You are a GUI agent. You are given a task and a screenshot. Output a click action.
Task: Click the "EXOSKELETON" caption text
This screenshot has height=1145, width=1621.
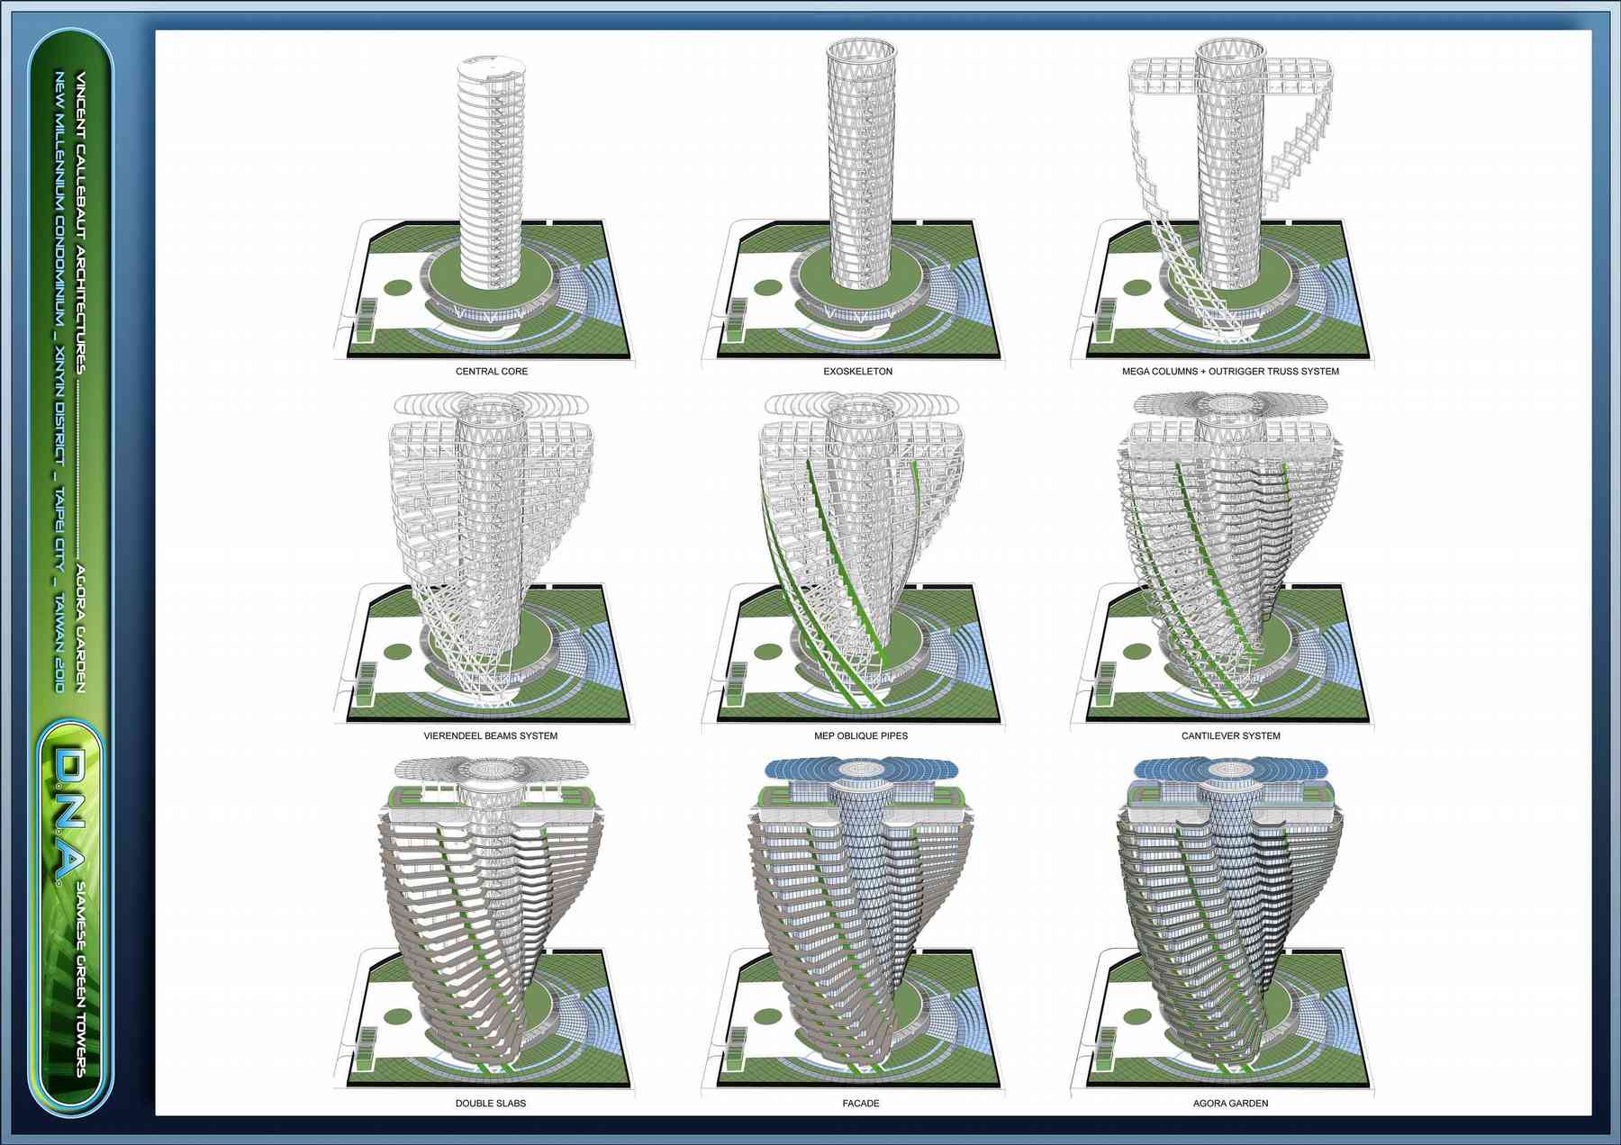point(858,371)
